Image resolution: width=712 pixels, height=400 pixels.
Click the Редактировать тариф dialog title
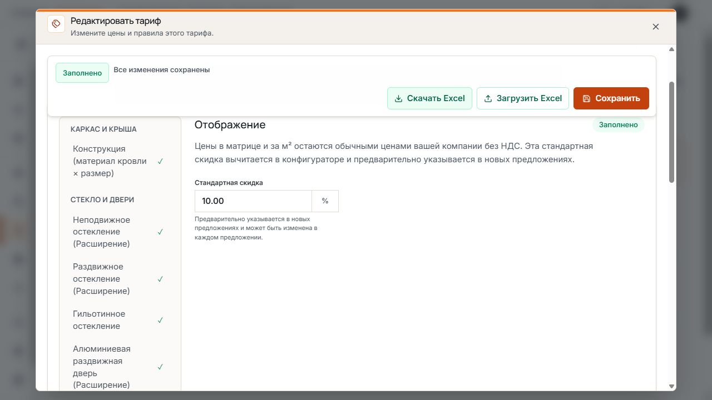[116, 21]
